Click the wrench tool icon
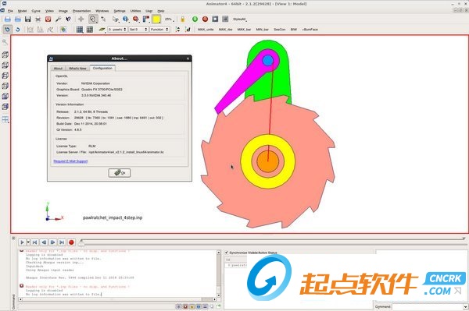Viewport: 469px width, 311px height. click(58, 19)
